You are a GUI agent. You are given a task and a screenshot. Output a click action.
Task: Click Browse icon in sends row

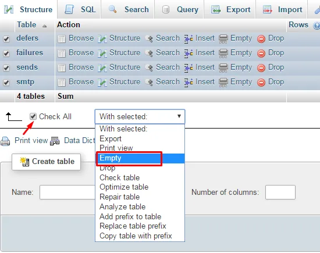pyautogui.click(x=62, y=68)
